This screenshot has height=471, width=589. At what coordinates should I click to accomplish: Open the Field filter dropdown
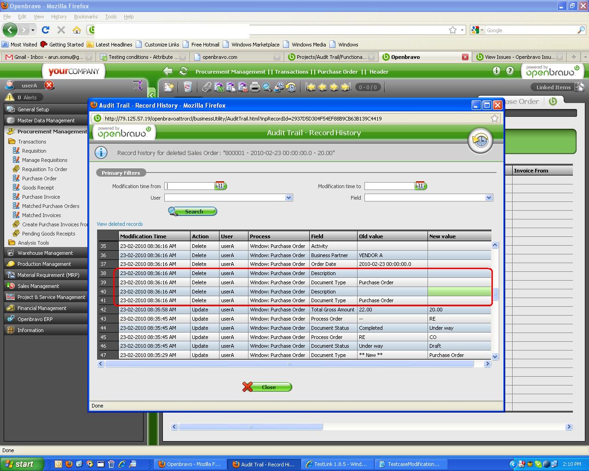[x=488, y=198]
